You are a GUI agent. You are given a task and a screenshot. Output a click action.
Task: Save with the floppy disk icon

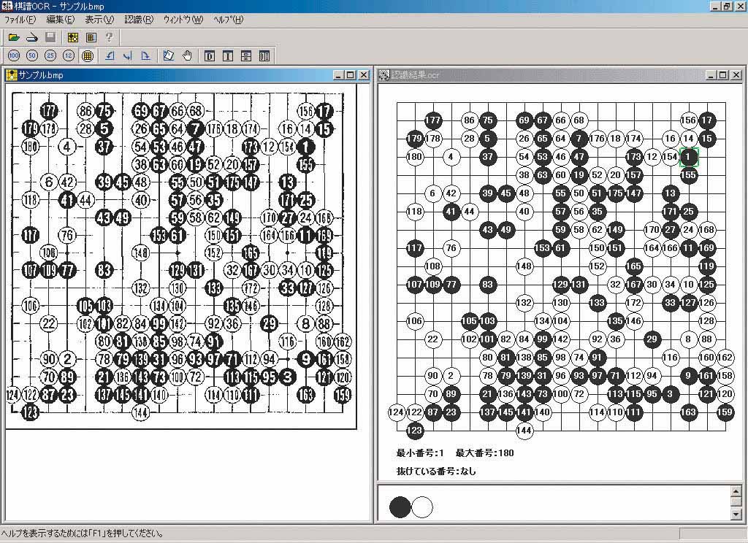50,37
